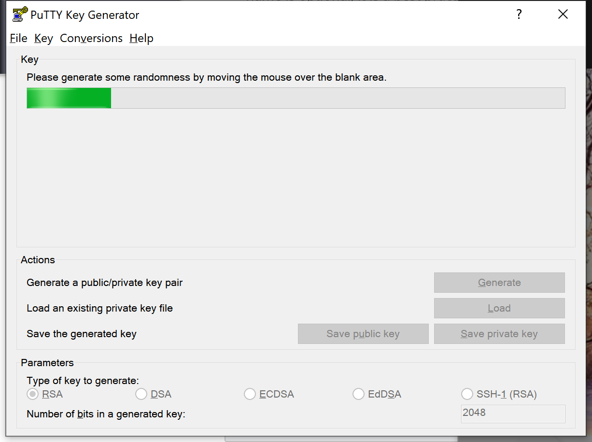The width and height of the screenshot is (592, 442).
Task: Click the green randomness progress bar
Action: pyautogui.click(x=296, y=98)
